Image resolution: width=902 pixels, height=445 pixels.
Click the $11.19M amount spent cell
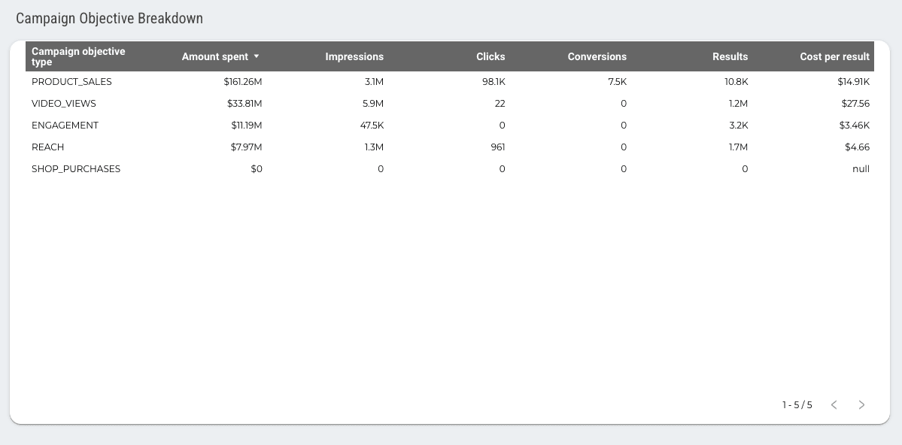(x=246, y=126)
